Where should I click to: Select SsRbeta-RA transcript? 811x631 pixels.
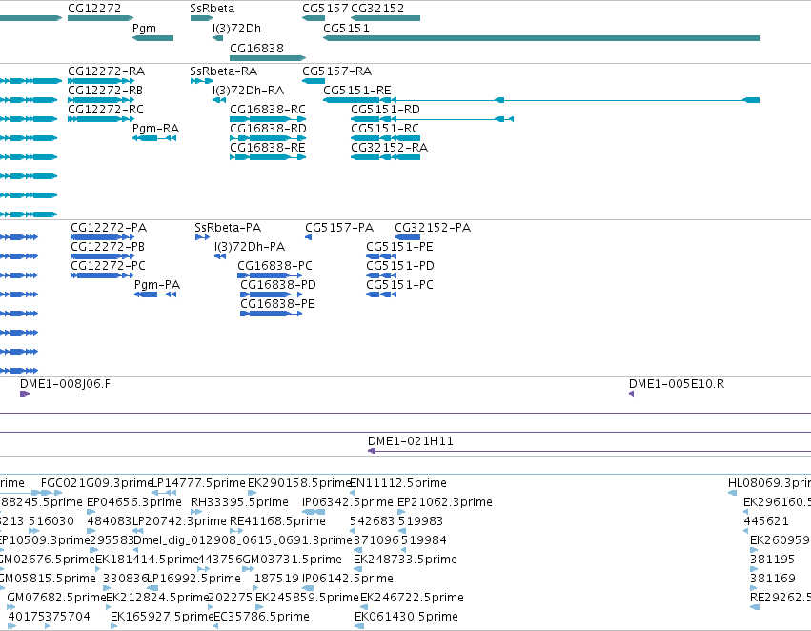click(x=202, y=81)
